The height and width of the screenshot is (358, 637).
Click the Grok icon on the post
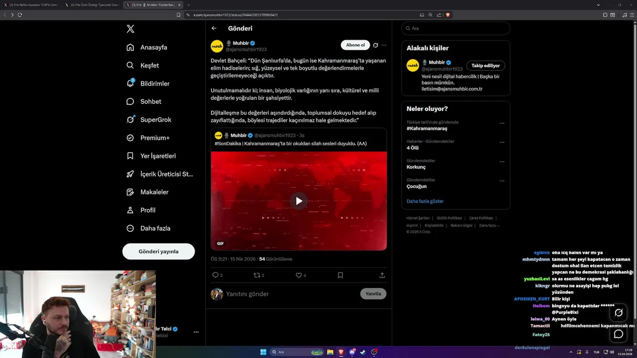[x=376, y=45]
